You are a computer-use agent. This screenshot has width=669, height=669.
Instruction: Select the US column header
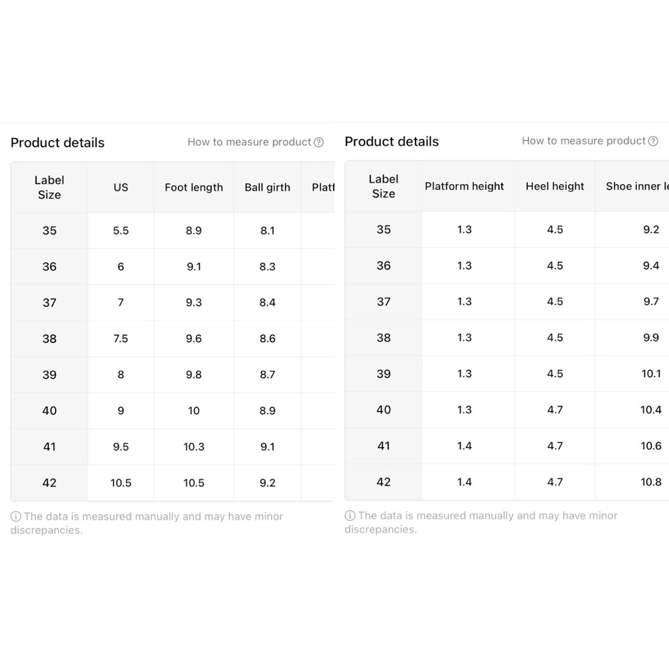(x=120, y=187)
